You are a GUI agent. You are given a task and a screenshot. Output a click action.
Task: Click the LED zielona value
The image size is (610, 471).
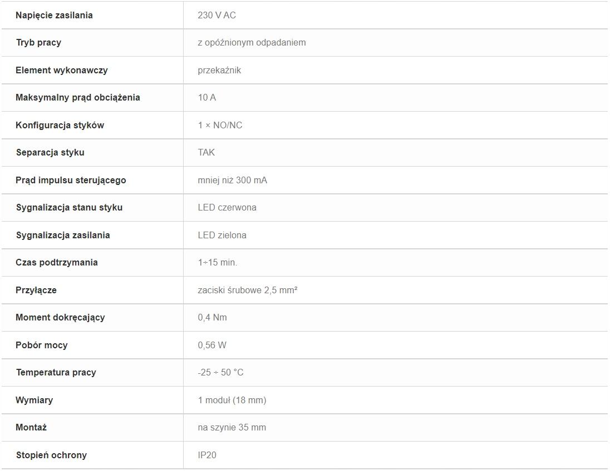[222, 235]
